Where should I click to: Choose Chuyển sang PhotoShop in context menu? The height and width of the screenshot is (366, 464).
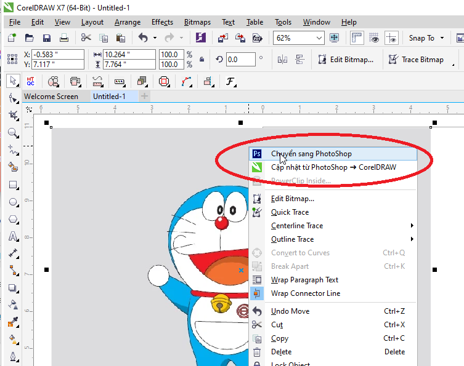point(333,154)
